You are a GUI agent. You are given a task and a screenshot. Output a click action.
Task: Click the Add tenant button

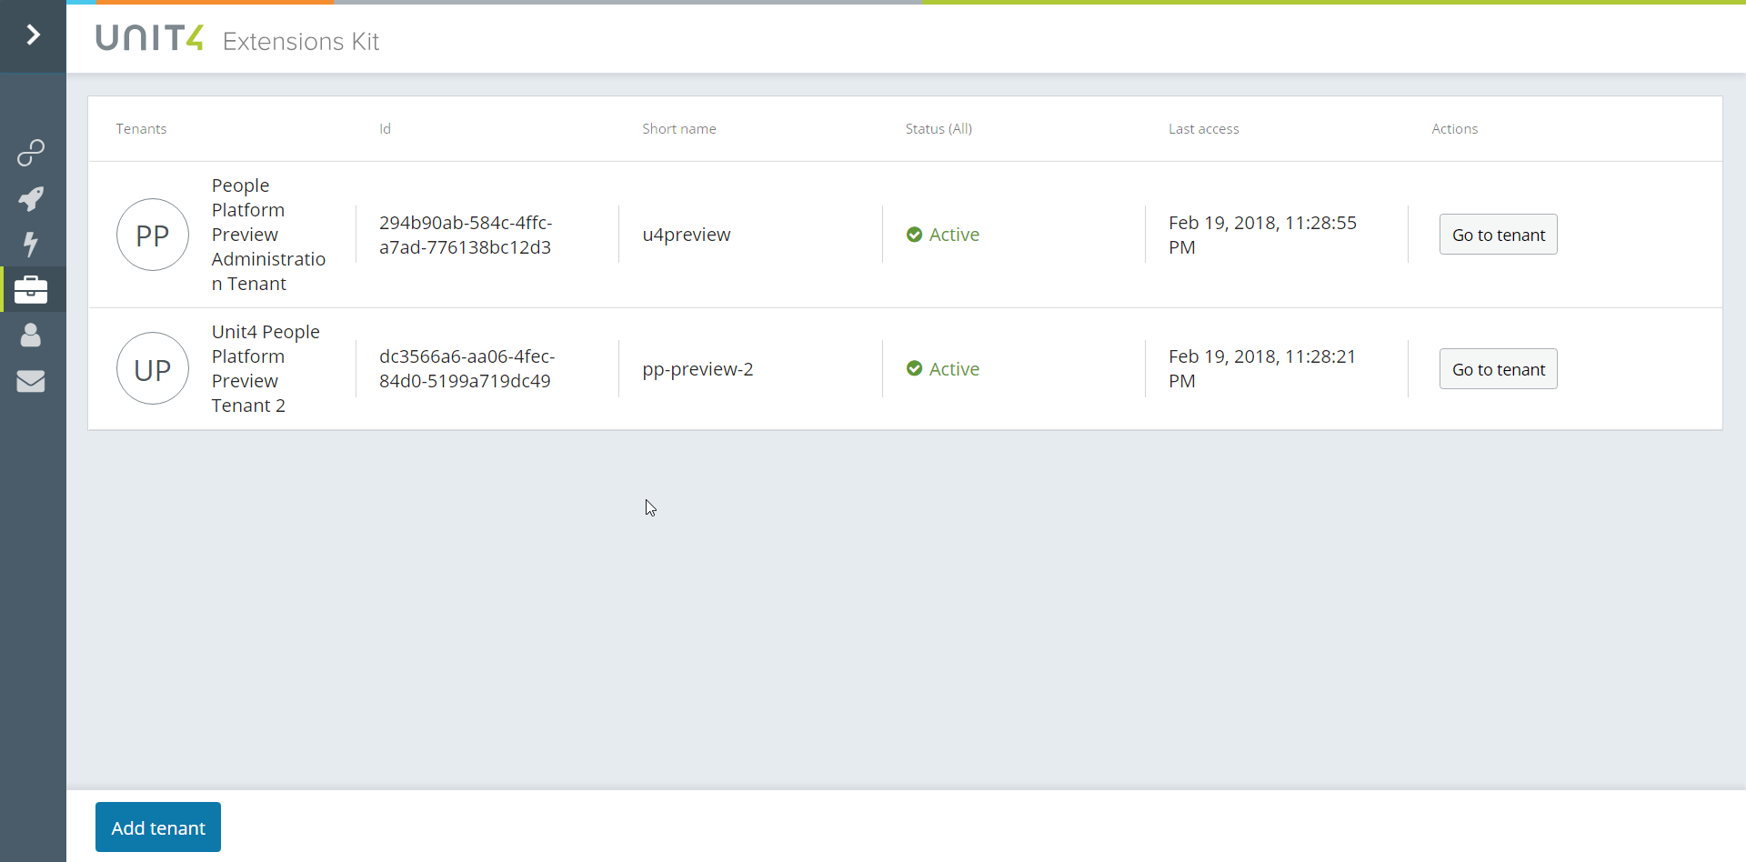158,827
